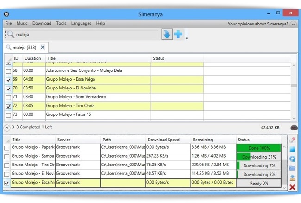Uncheck the ID 72 Tiro Onda checkbox
The height and width of the screenshot is (203, 301).
click(x=8, y=106)
